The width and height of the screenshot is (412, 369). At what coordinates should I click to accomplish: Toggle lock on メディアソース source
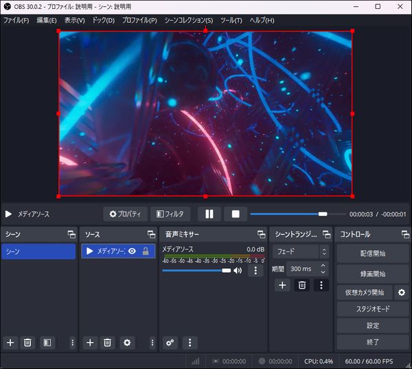coord(146,251)
